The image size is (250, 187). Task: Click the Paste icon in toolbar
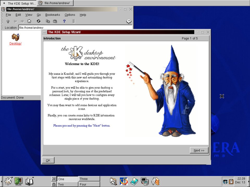55,21
